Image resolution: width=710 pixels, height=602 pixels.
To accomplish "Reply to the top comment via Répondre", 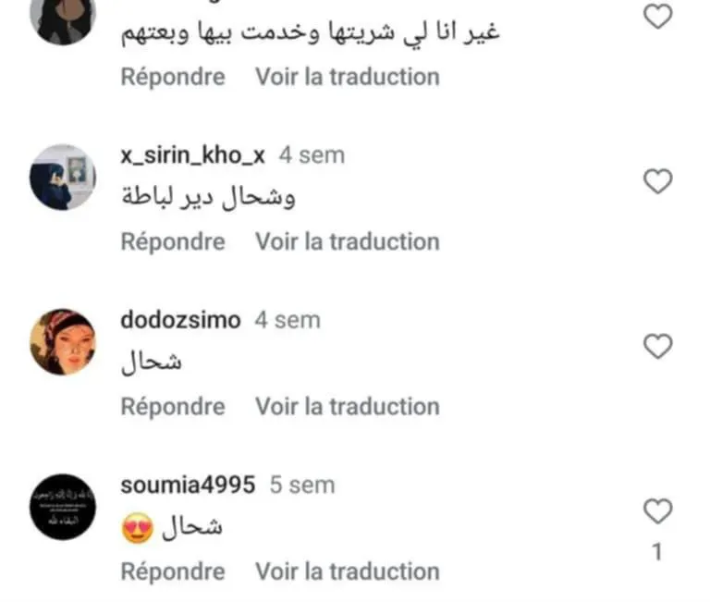I will [x=173, y=77].
